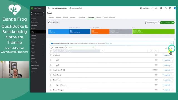Open Mileage in the sidebar
178x100 pixels.
pyautogui.click(x=38, y=59)
